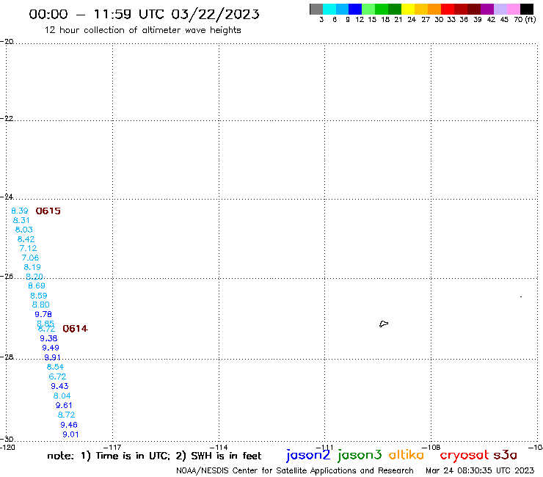
Task: Click the dark blue 9.78 value
Action: [x=43, y=314]
